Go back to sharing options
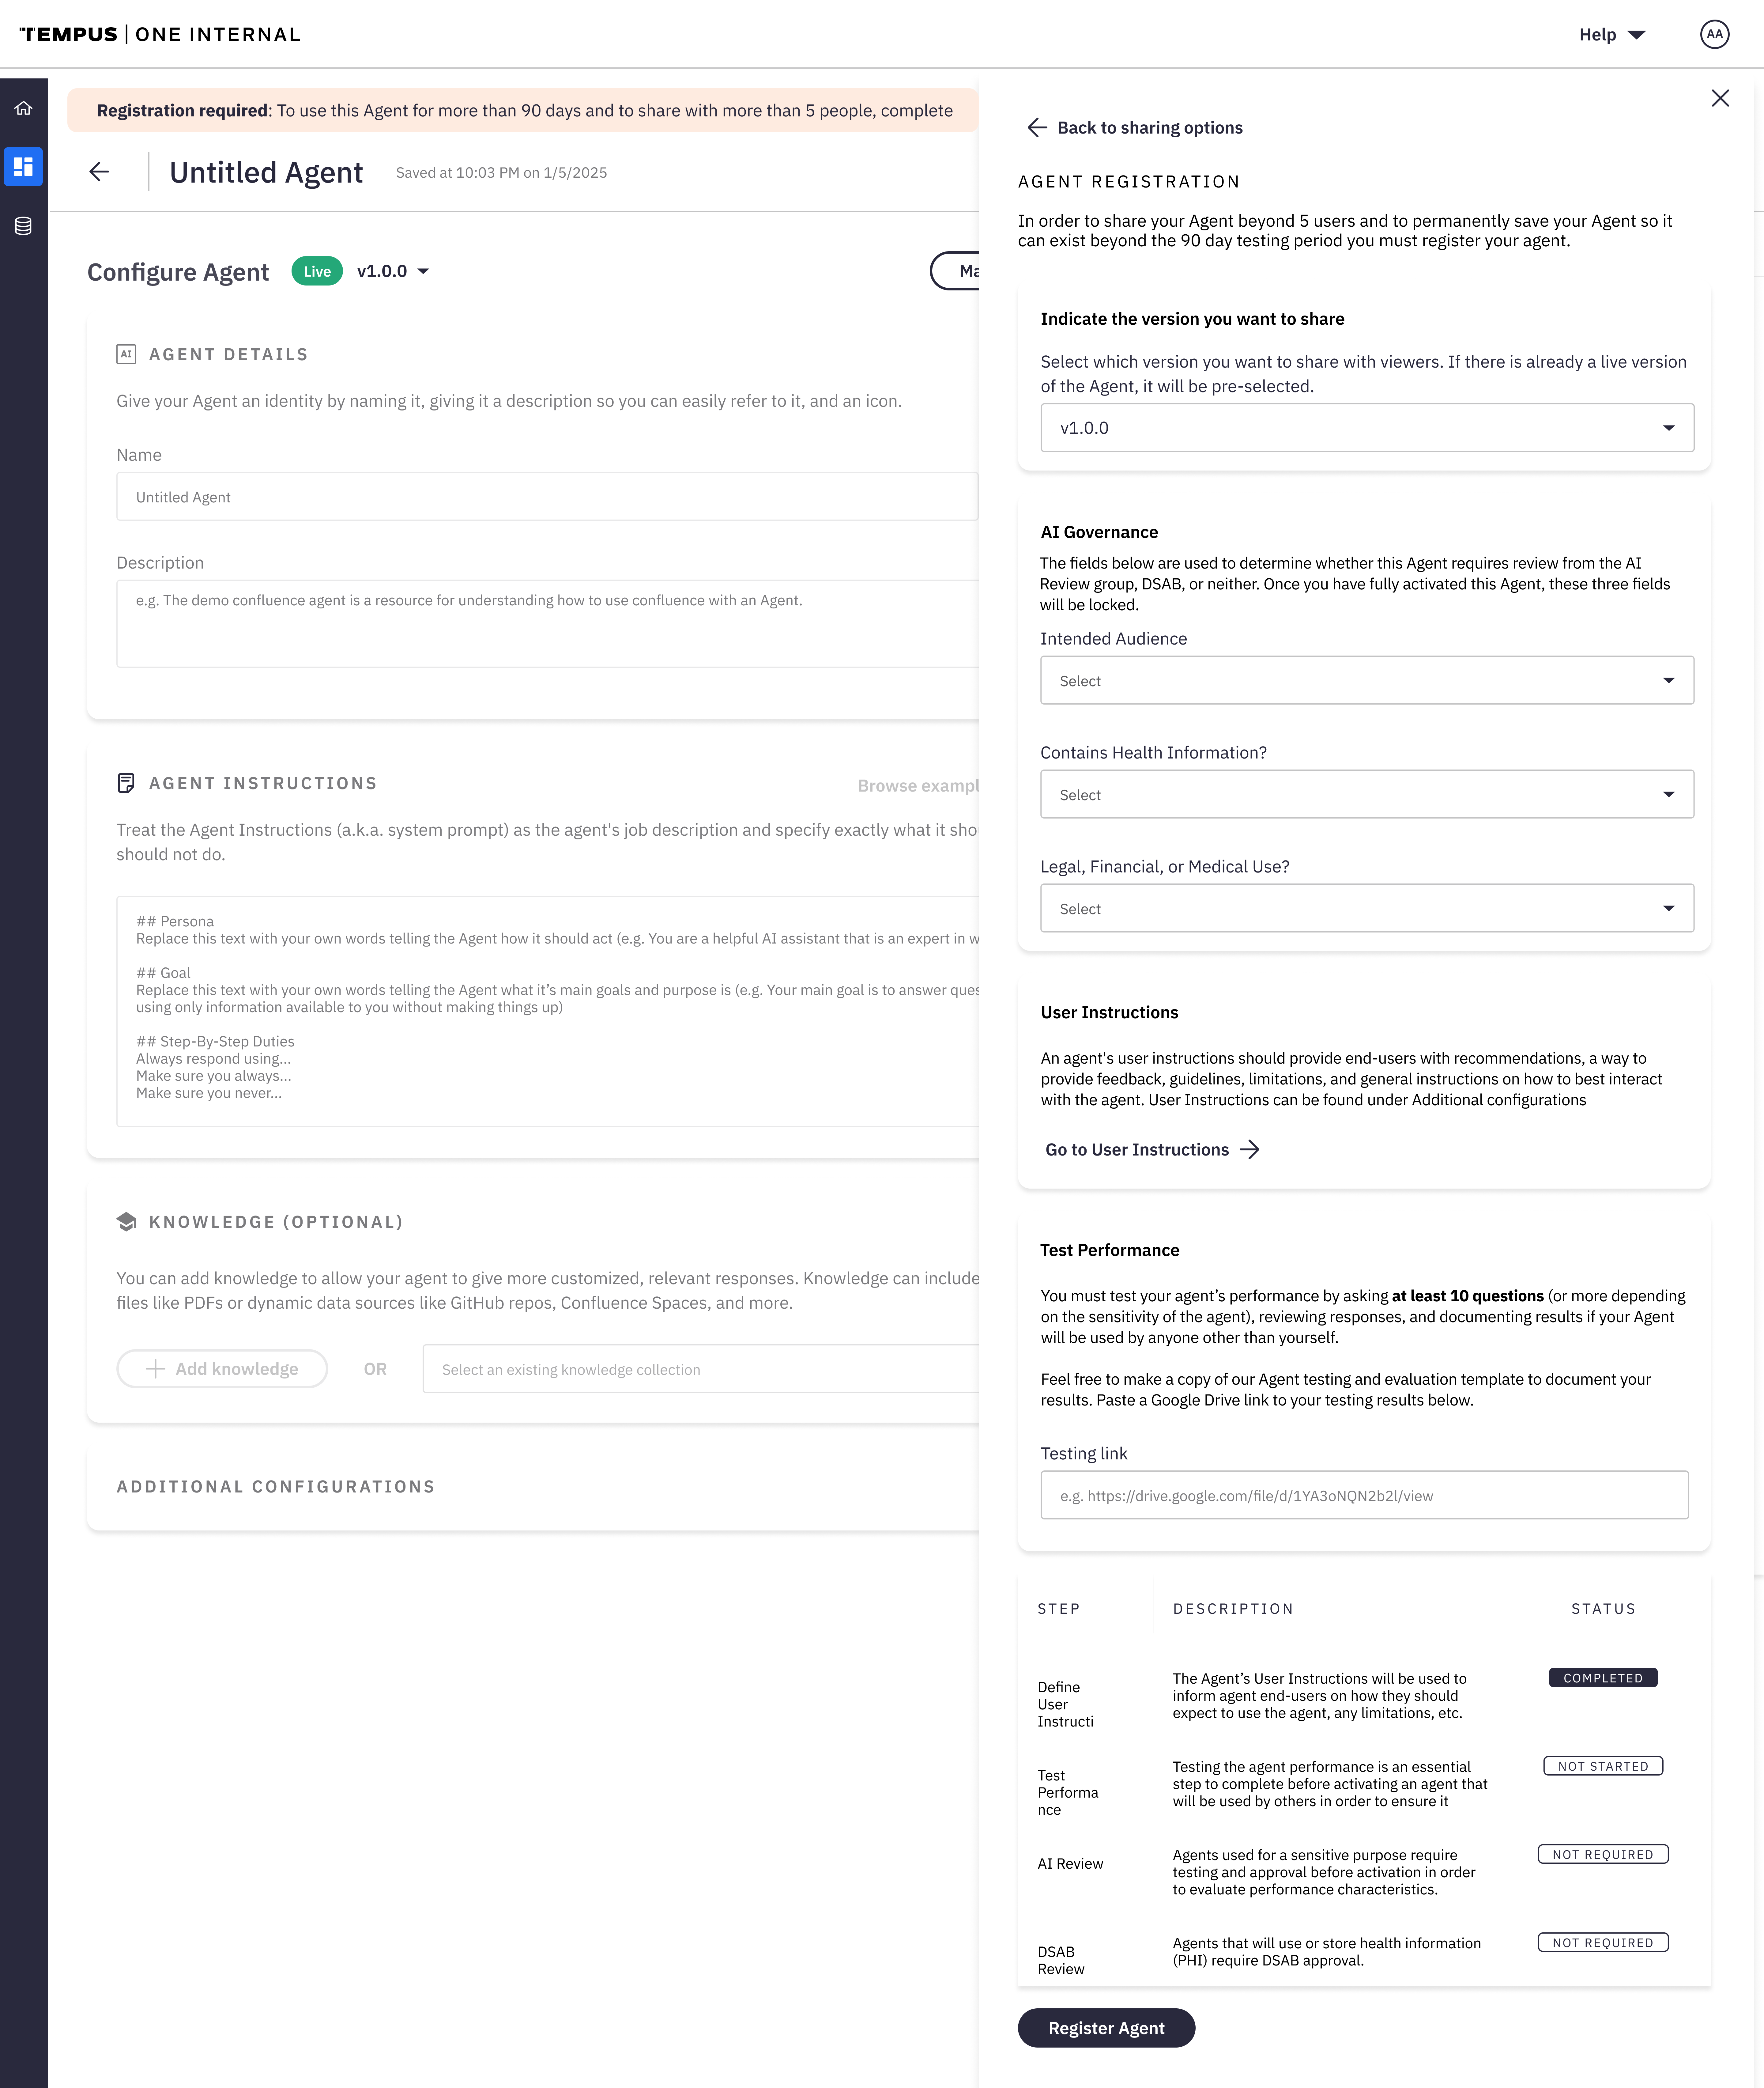 (x=1135, y=128)
